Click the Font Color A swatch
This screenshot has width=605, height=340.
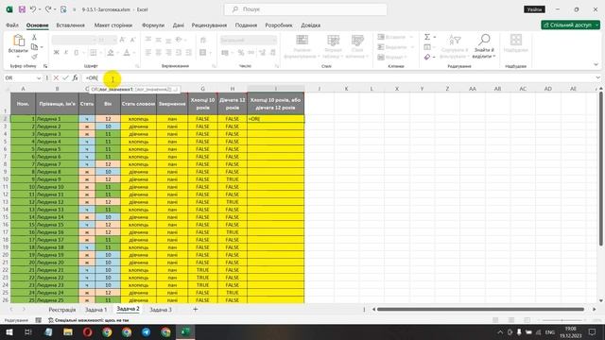(x=127, y=53)
